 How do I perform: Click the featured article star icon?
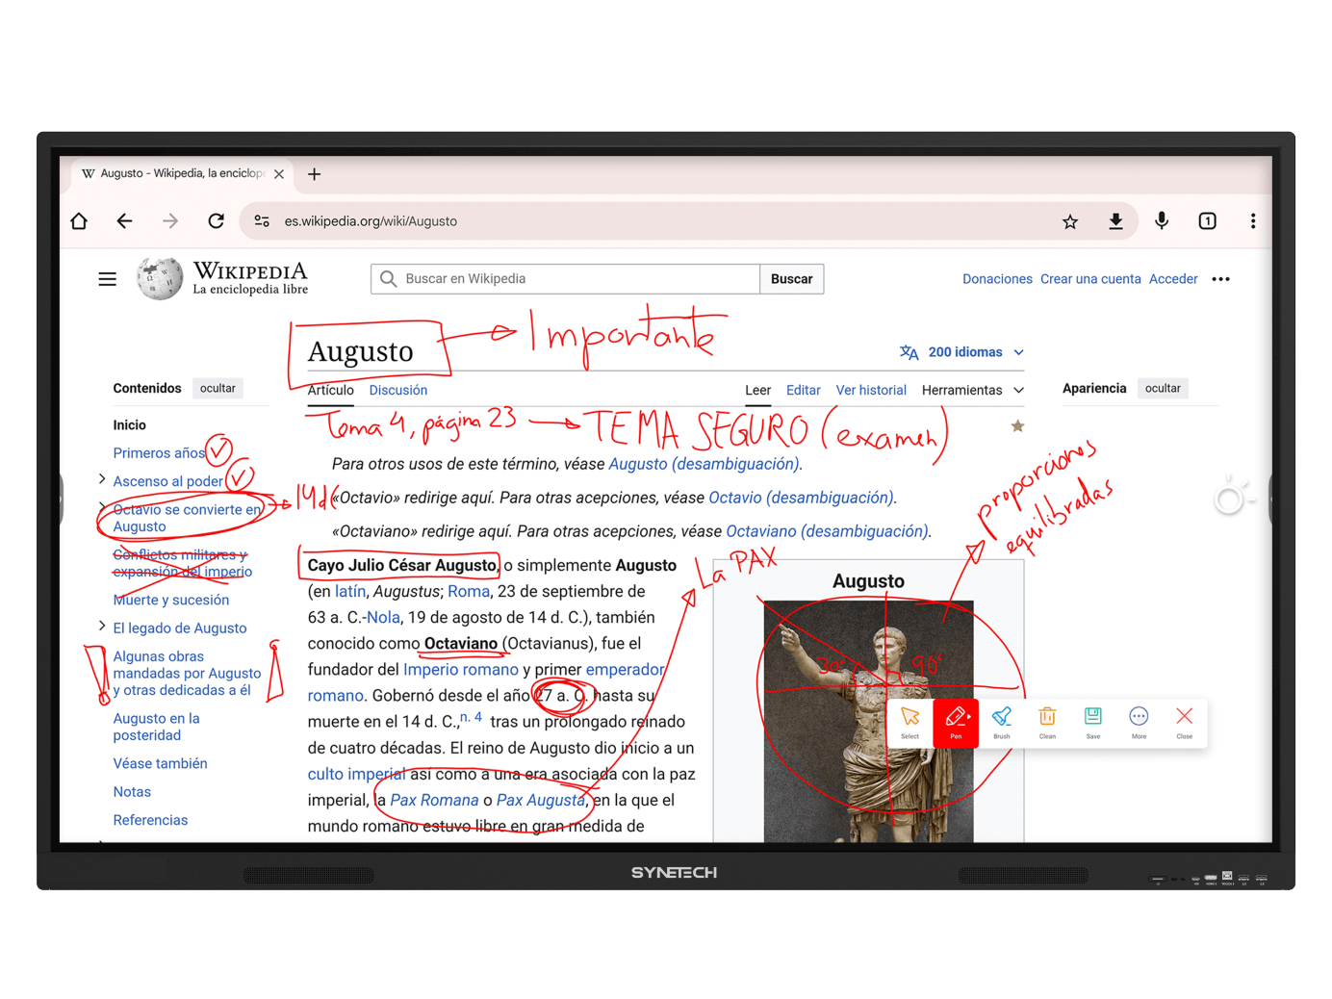coord(1017,426)
